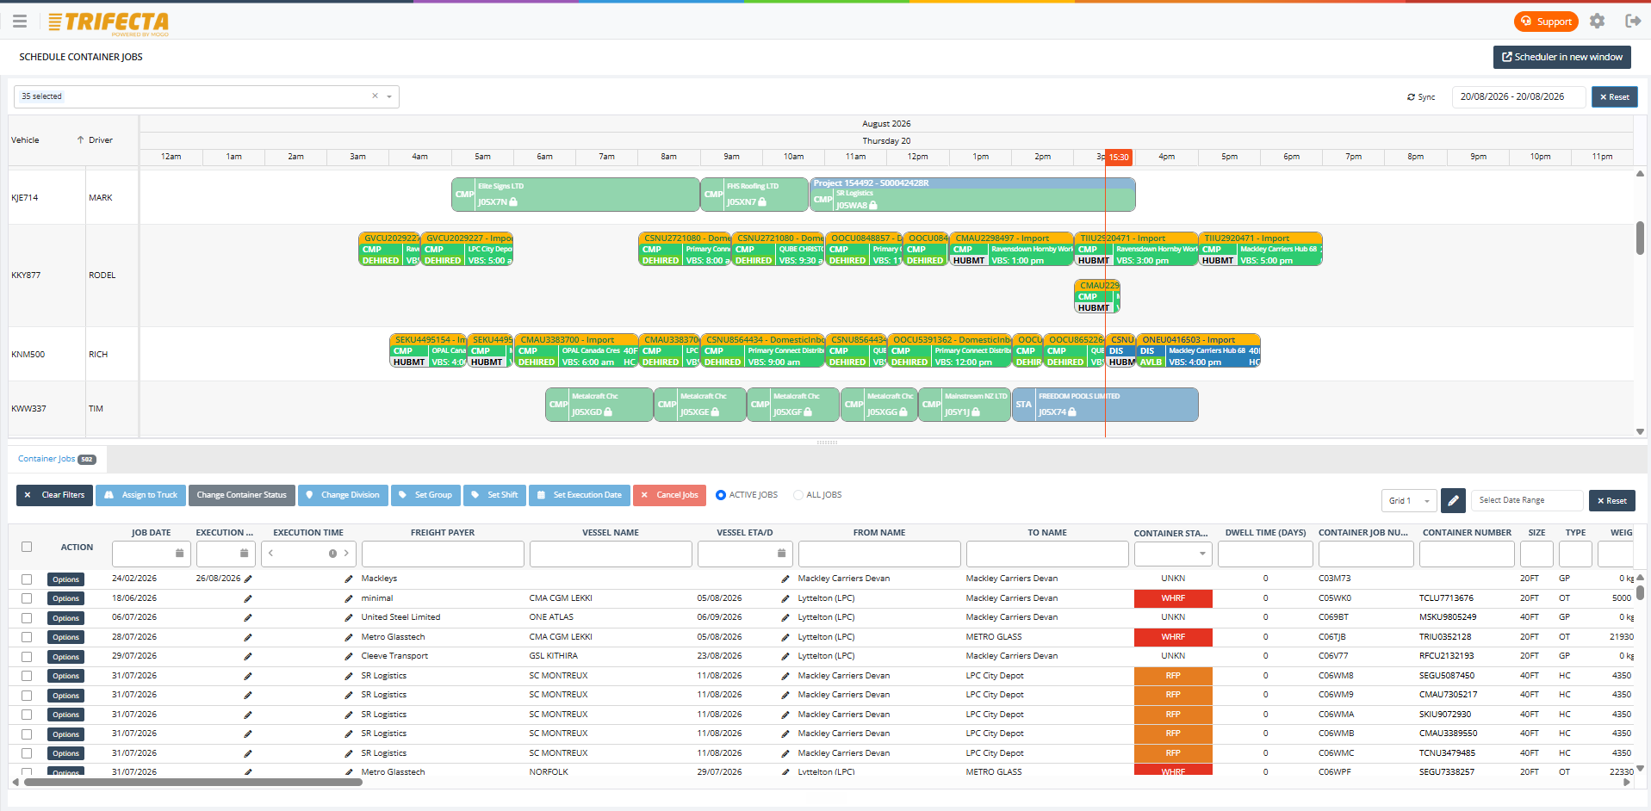Open Options for Mackleys row
1651x811 pixels.
tap(65, 579)
